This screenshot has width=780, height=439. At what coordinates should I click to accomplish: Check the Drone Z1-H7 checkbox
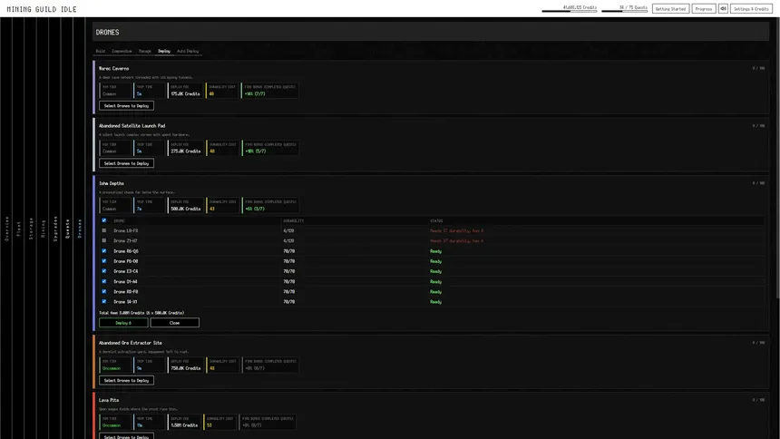(104, 240)
